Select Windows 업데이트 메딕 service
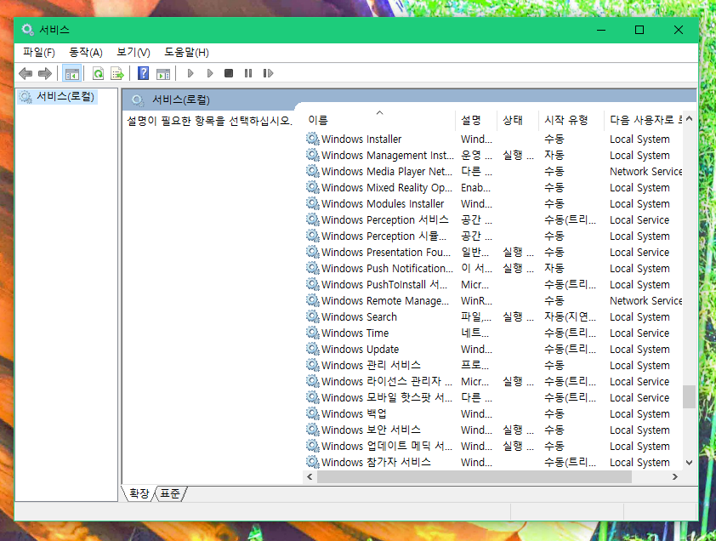The width and height of the screenshot is (716, 541). click(x=494, y=446)
